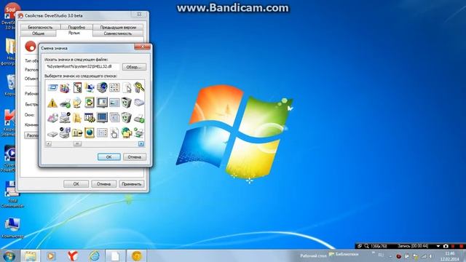
Task: Open the Рабочий стол taskbar toolbar
Action: (313, 255)
